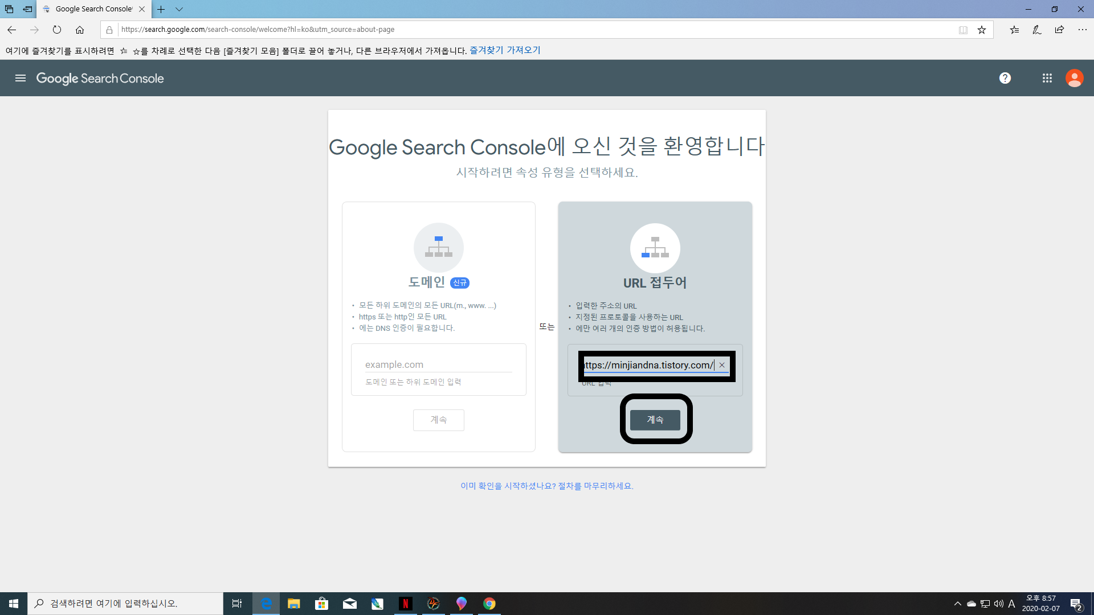Open the Google account avatar menu

coord(1074,78)
